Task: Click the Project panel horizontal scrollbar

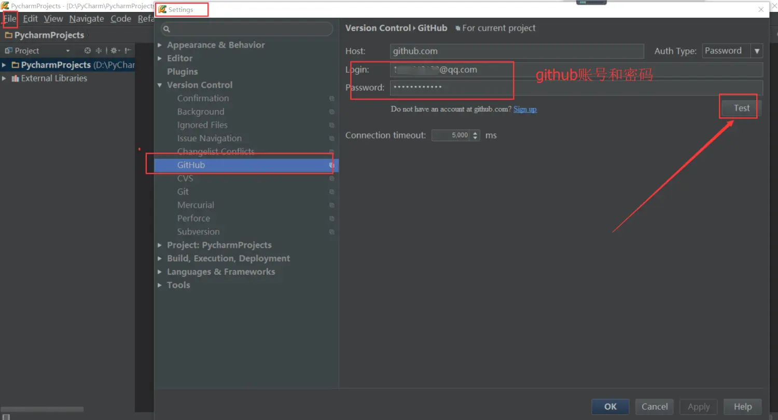Action: pos(42,409)
